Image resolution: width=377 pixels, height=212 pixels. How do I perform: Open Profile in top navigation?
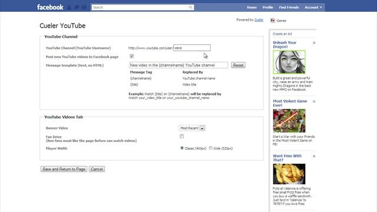(268, 8)
